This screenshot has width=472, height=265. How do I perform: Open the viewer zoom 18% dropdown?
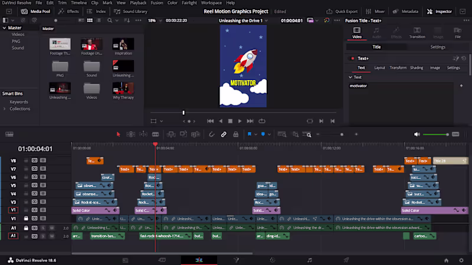tap(153, 20)
